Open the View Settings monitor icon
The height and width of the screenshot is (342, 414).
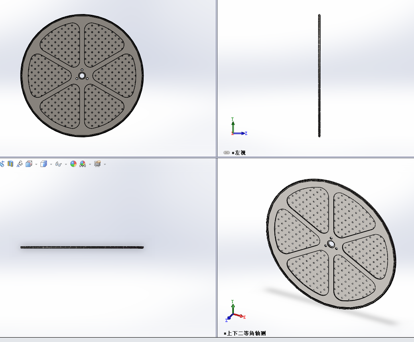[x=97, y=164]
